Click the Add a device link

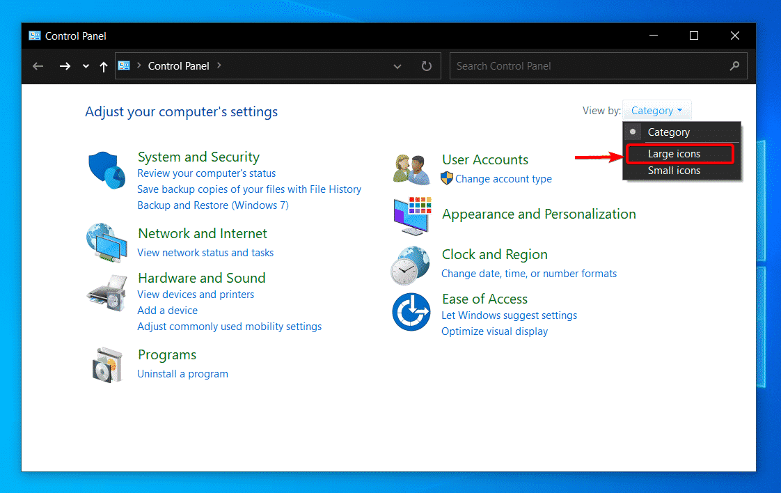pyautogui.click(x=167, y=311)
